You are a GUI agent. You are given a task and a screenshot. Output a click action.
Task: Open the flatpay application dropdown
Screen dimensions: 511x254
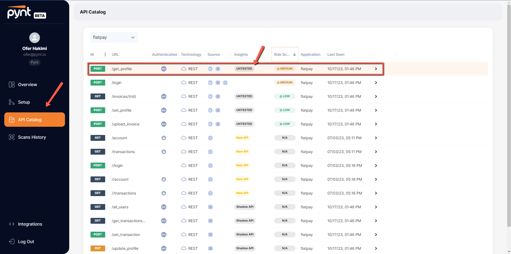[x=114, y=37]
